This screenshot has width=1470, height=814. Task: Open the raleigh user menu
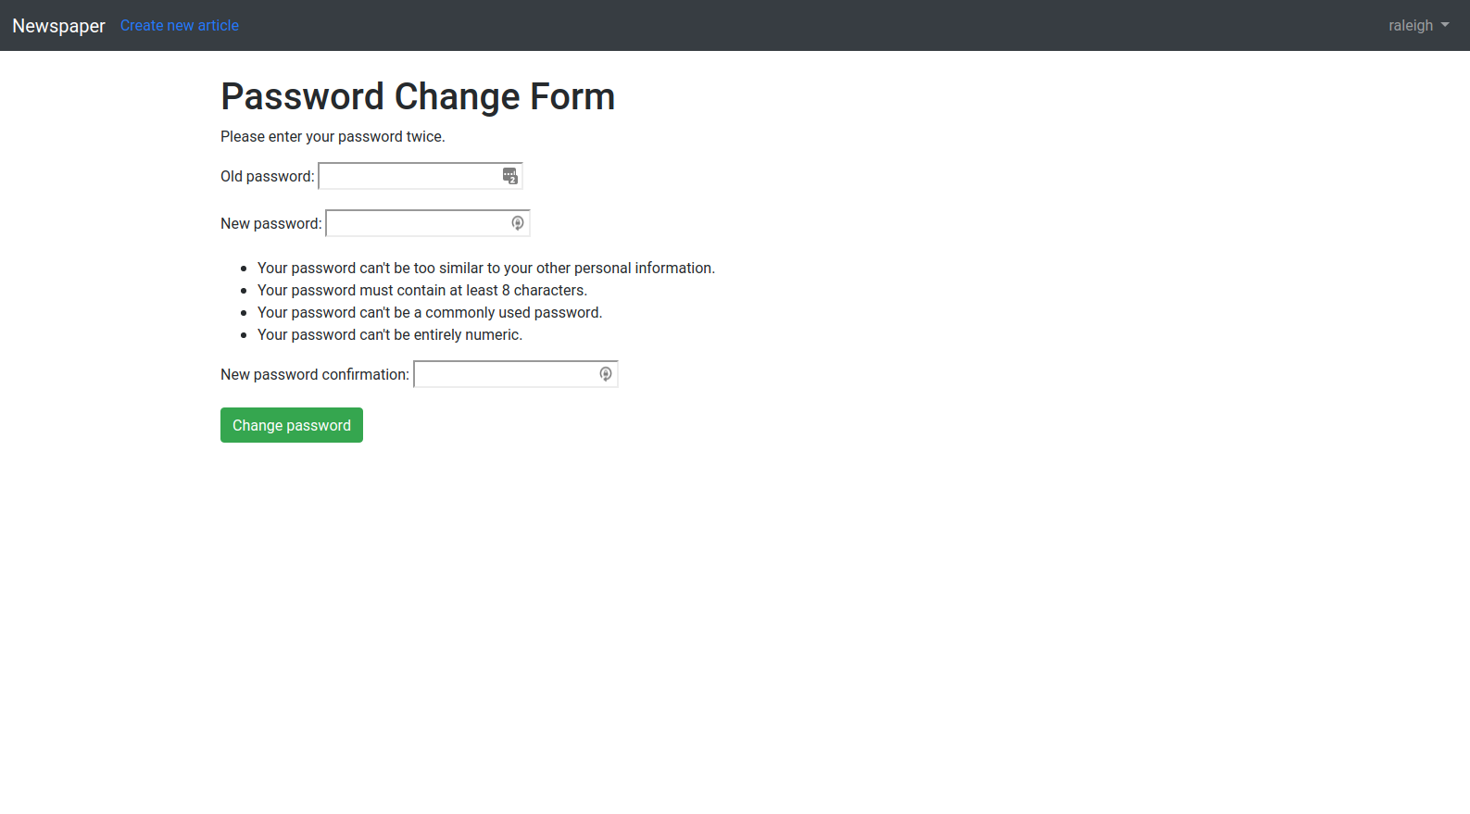[1418, 26]
